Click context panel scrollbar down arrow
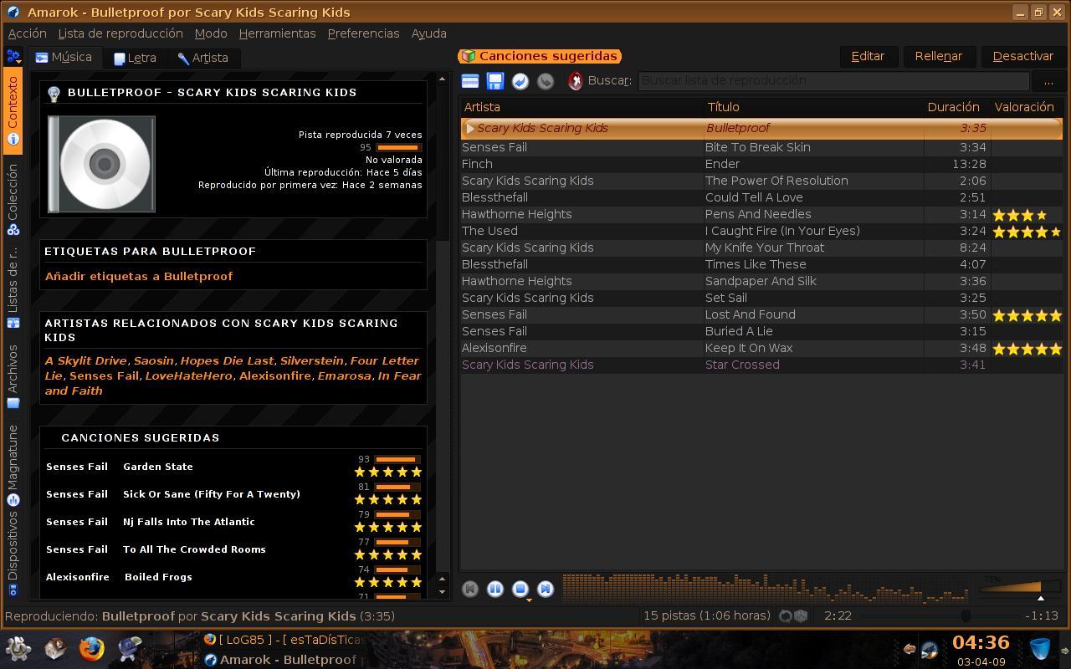Viewport: 1071px width, 669px height. (x=442, y=592)
